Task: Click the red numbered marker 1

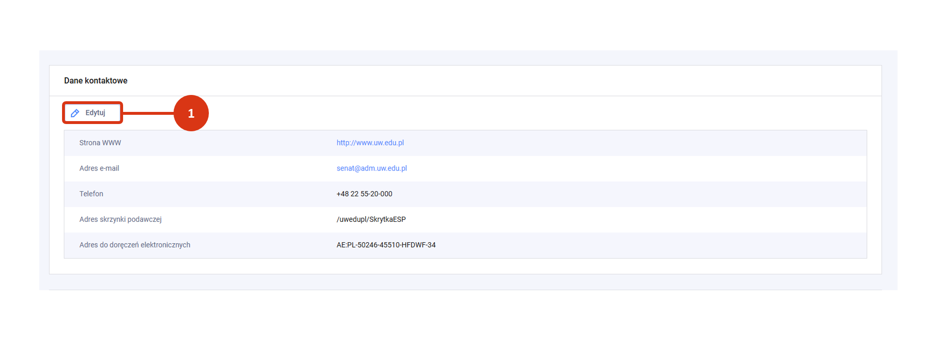Action: (x=191, y=113)
